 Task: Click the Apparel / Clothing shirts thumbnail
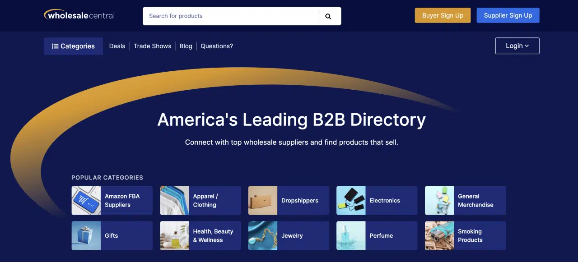(175, 201)
